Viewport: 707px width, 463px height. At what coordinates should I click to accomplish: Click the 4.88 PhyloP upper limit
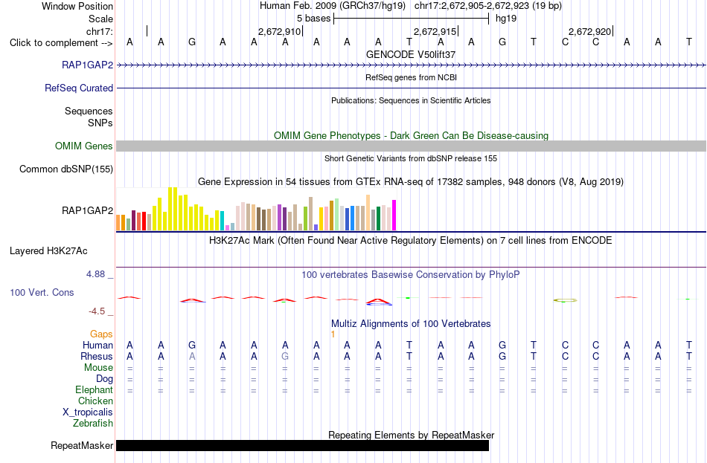(x=95, y=273)
